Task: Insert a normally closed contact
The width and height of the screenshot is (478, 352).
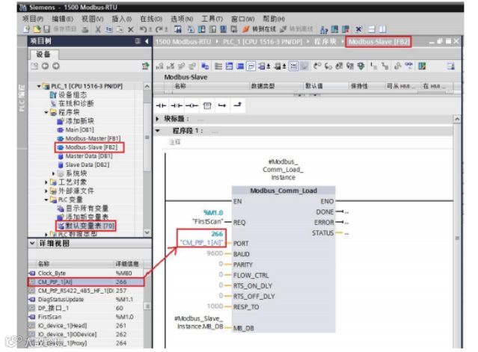Action: point(177,105)
